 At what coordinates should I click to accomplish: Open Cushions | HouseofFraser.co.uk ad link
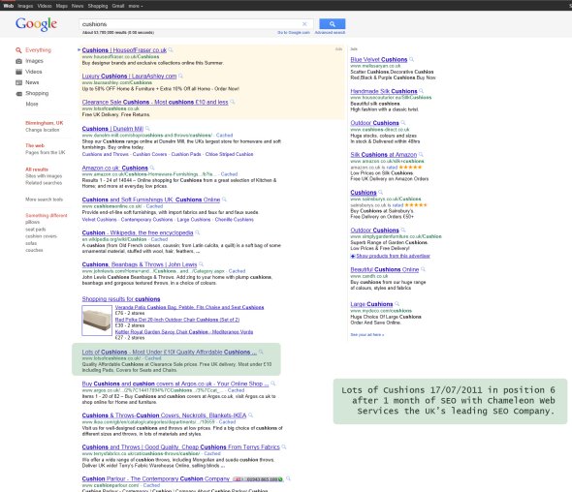pyautogui.click(x=124, y=50)
